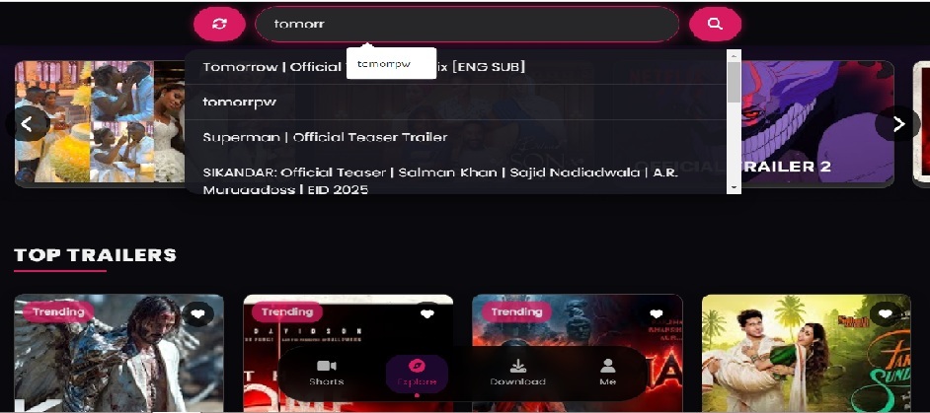Image resolution: width=930 pixels, height=413 pixels.
Task: Like the third trending trailer via heart
Action: [656, 314]
